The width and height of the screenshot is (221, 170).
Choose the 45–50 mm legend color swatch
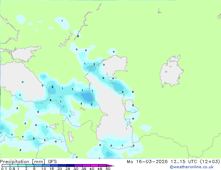pyautogui.click(x=102, y=165)
